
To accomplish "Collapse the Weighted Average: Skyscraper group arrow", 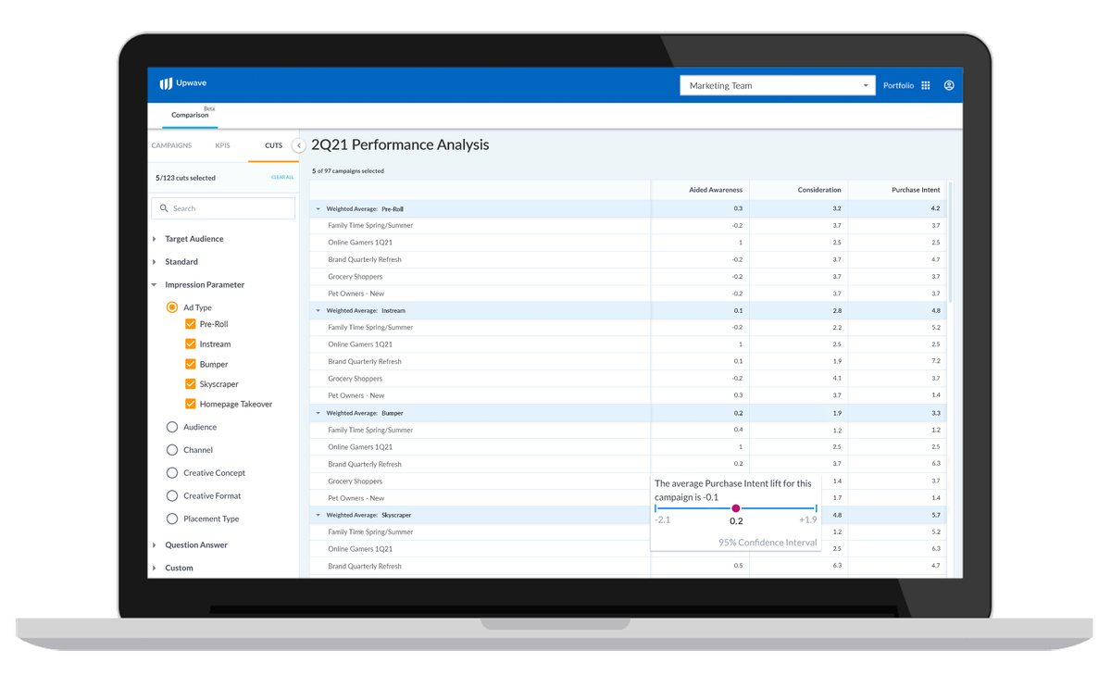I will (x=316, y=515).
